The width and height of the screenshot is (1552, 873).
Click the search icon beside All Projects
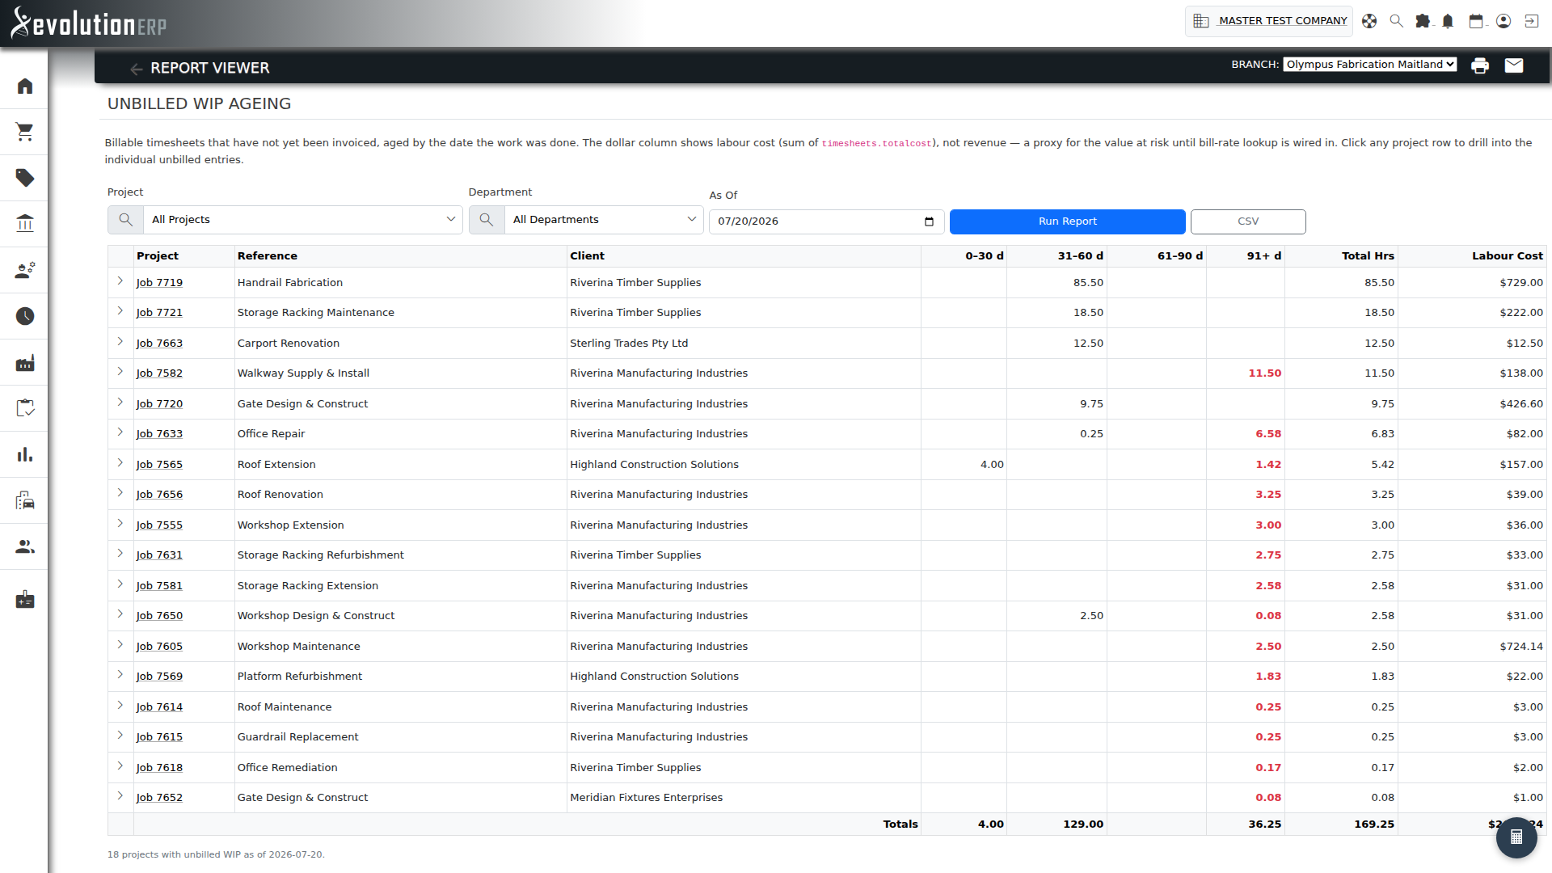(125, 220)
